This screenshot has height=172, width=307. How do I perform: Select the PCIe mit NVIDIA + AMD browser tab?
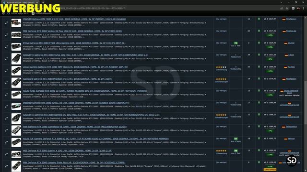point(21,2)
